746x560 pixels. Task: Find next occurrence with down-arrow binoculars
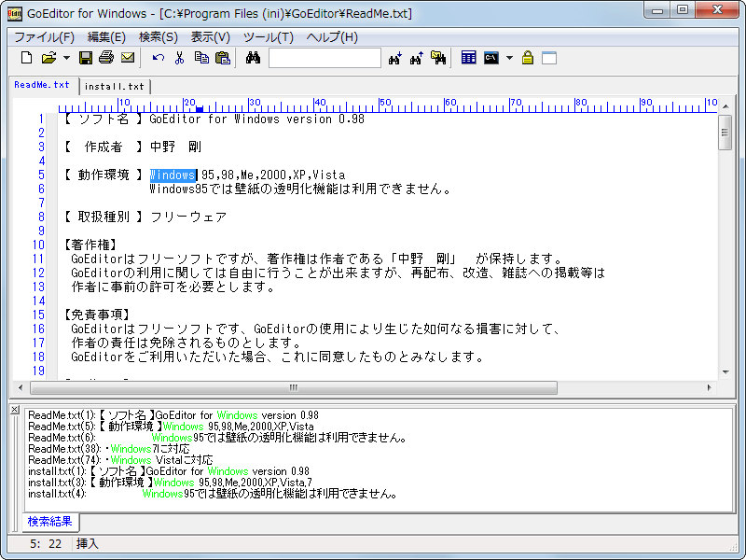(394, 58)
